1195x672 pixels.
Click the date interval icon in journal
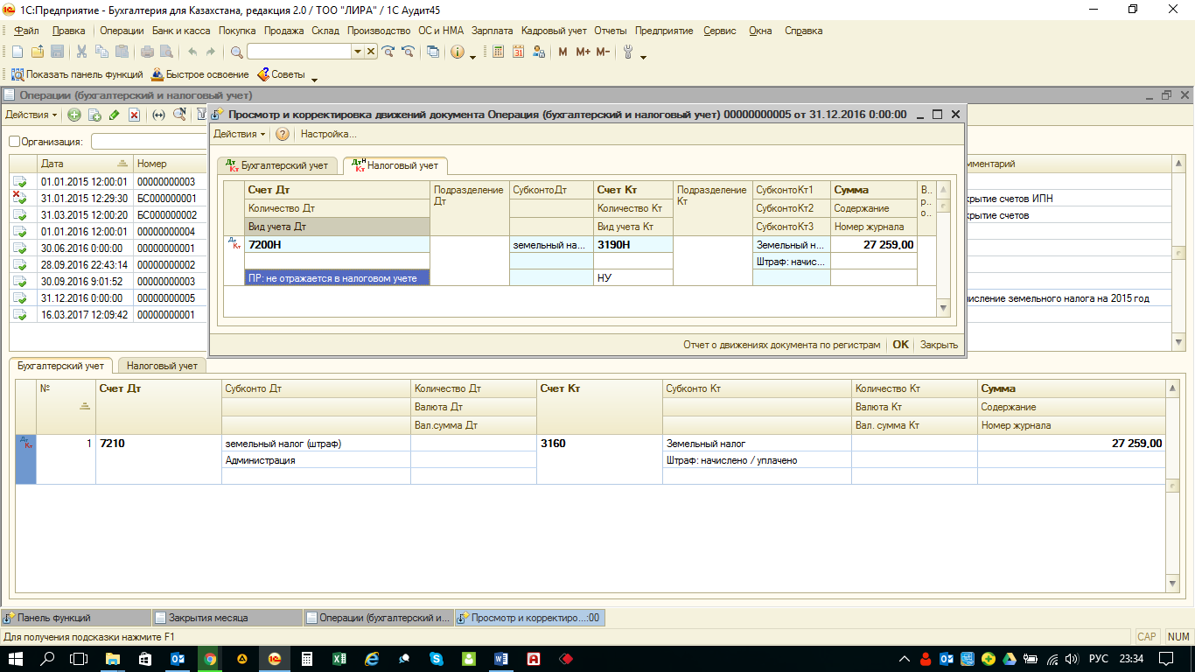coord(158,115)
